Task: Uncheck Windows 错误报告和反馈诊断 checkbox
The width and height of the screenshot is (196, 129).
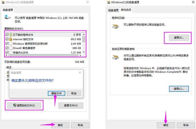Action: tap(7, 44)
